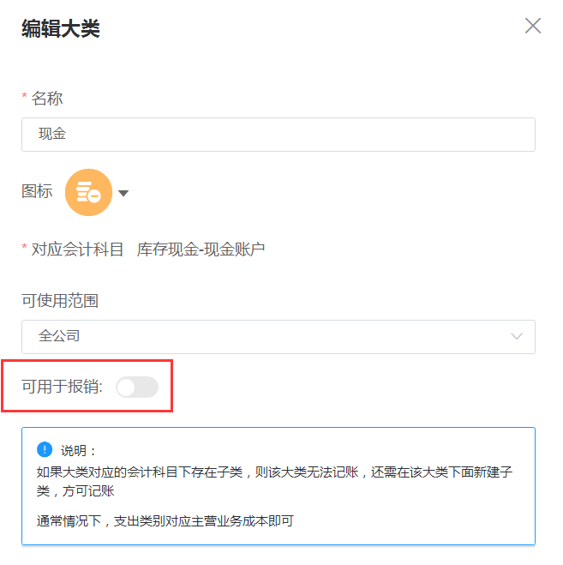Click the orange coin stack icon
This screenshot has width=563, height=565.
pyautogui.click(x=88, y=192)
